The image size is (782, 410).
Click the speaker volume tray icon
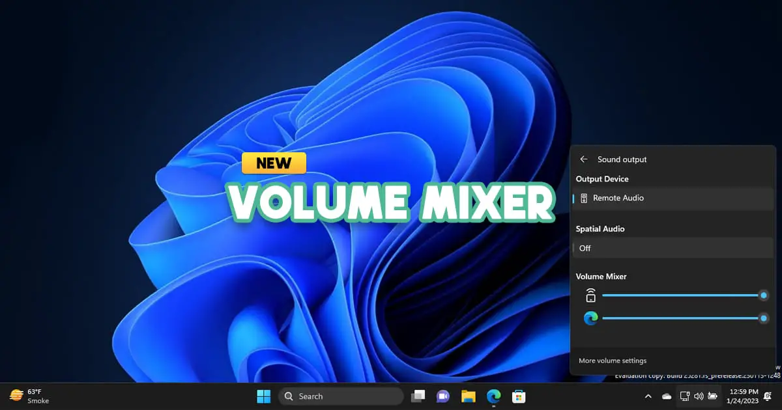point(699,396)
